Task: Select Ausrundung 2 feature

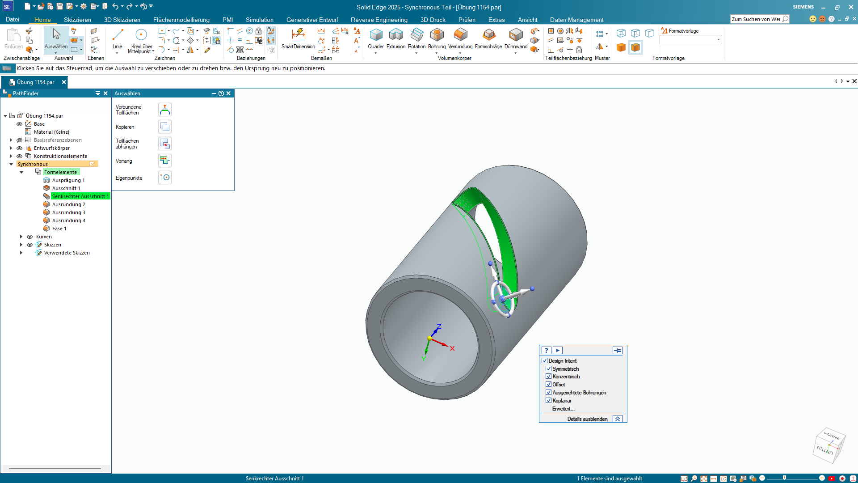Action: point(68,204)
